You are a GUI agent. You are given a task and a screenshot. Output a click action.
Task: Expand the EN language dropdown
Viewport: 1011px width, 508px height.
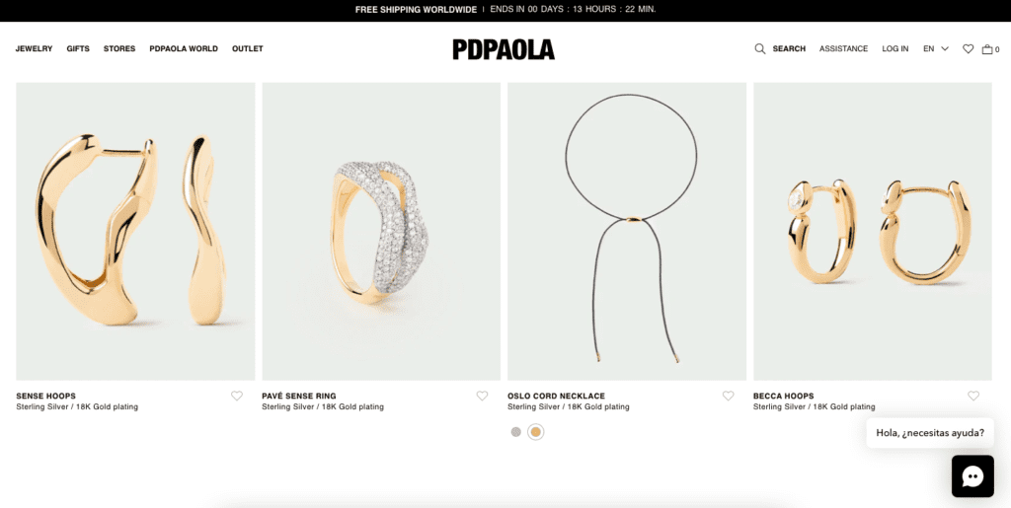(935, 49)
